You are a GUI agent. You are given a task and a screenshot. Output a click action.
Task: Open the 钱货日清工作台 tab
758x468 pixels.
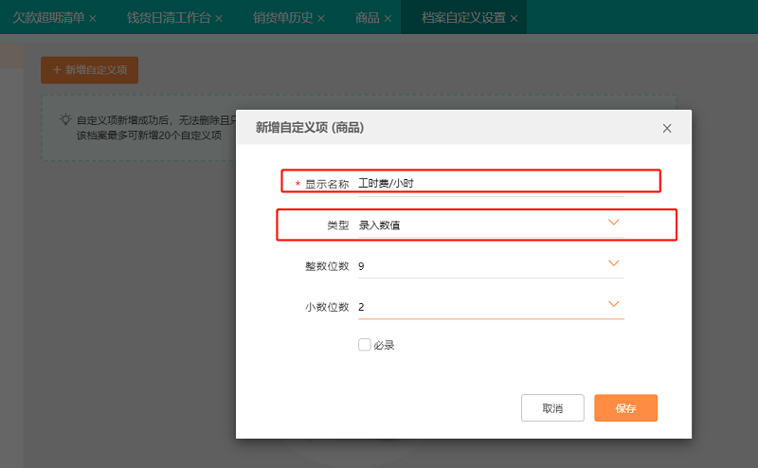click(x=169, y=18)
